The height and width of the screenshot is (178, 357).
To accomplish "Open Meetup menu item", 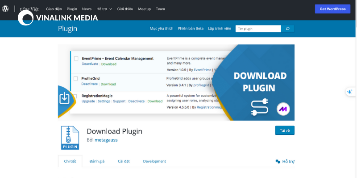I will [x=144, y=9].
